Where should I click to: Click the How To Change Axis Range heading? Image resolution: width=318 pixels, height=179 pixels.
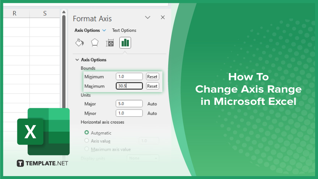(249, 89)
